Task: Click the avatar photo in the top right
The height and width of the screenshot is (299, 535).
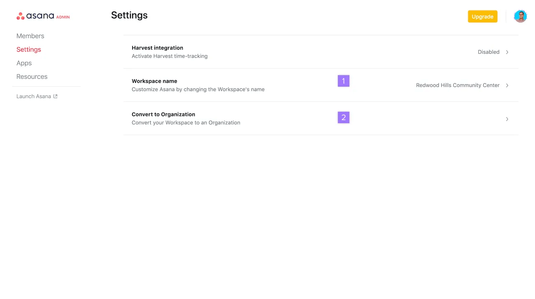Action: [520, 16]
